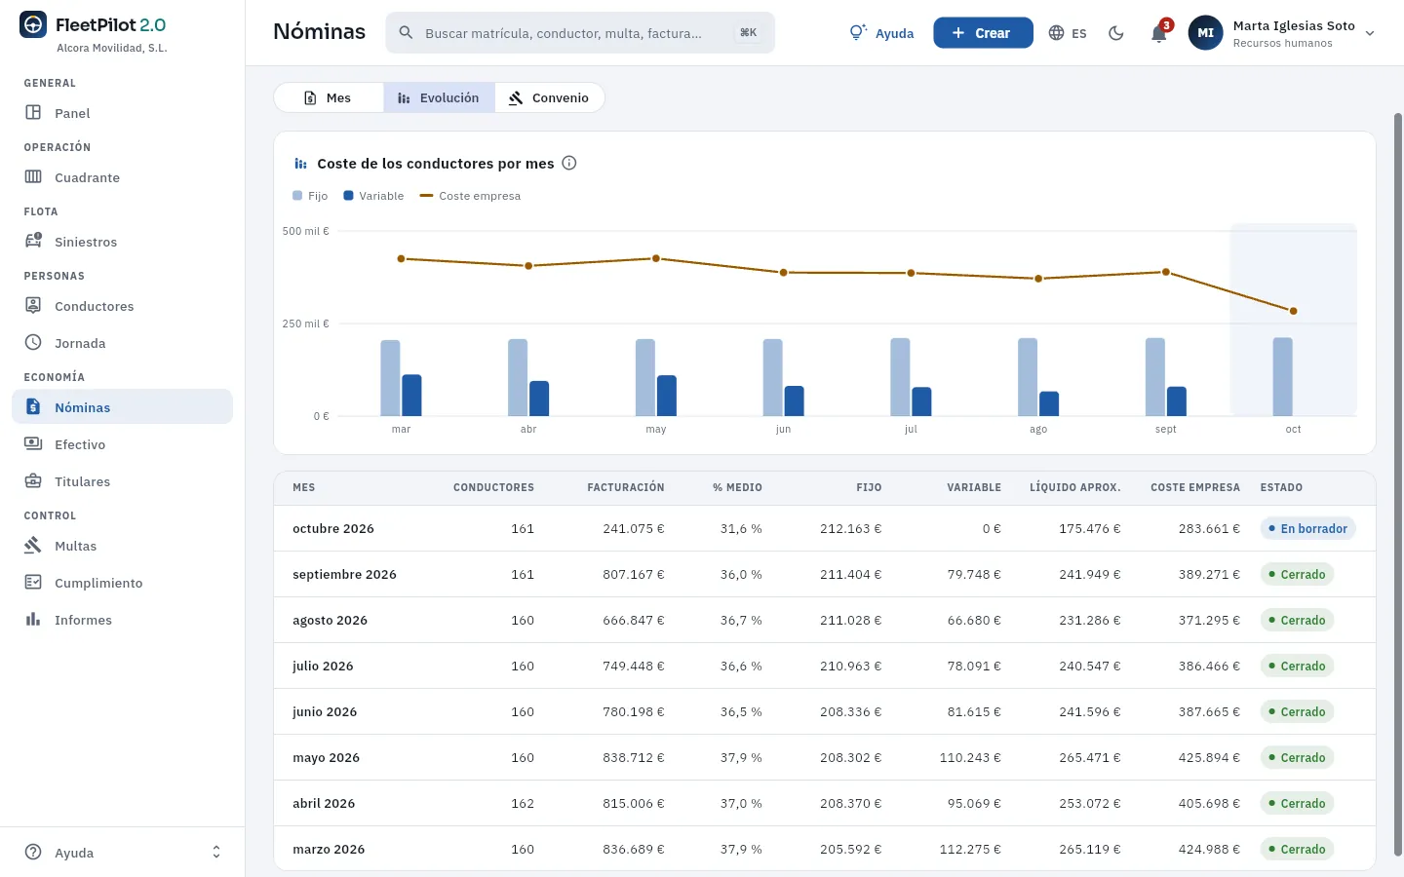Click the FleetPilot logo icon
1404x877 pixels.
33,25
